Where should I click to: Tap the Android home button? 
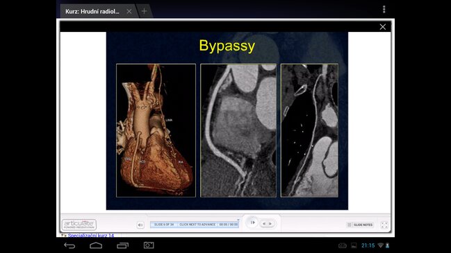[96, 245]
